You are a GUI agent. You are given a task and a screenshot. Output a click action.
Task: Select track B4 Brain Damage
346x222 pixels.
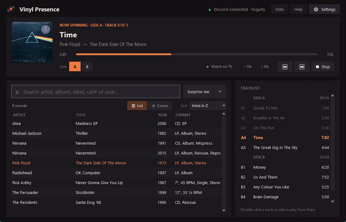[x=285, y=197]
